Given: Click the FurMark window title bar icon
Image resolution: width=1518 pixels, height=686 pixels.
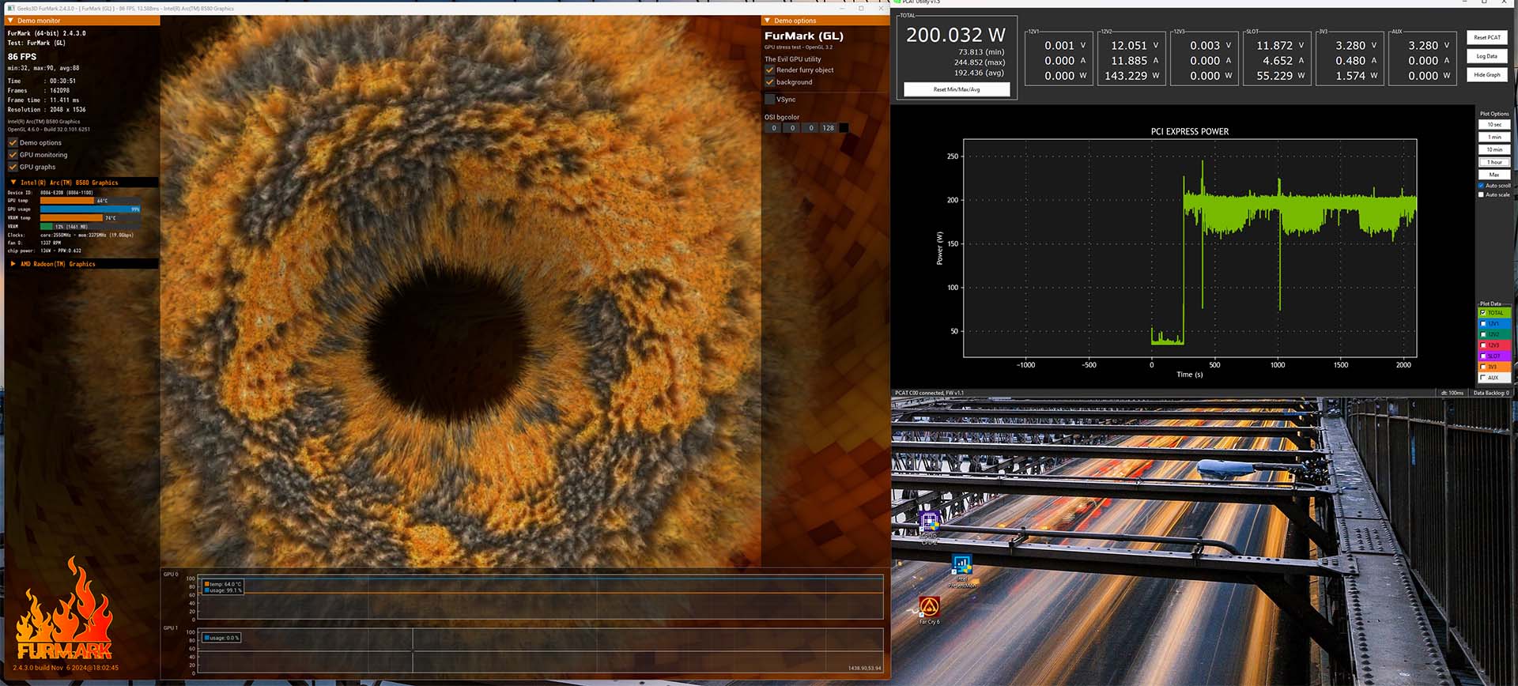Looking at the screenshot, I should tap(11, 9).
